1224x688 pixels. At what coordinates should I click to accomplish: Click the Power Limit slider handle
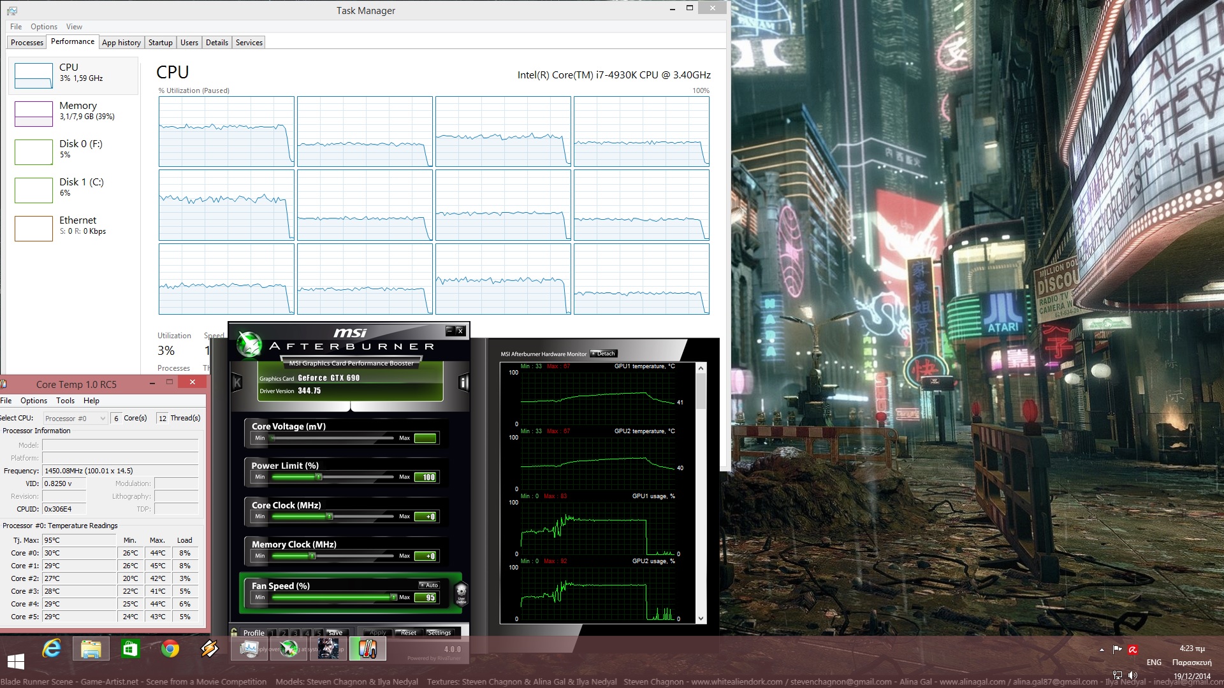[319, 477]
